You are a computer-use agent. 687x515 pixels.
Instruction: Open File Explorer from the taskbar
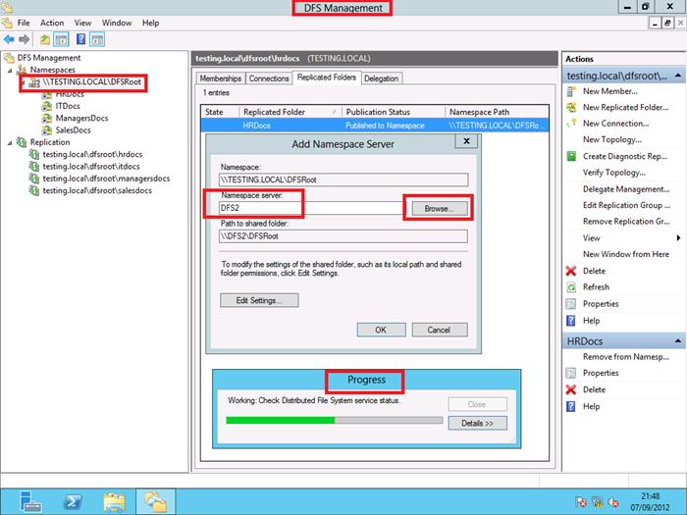tap(115, 502)
